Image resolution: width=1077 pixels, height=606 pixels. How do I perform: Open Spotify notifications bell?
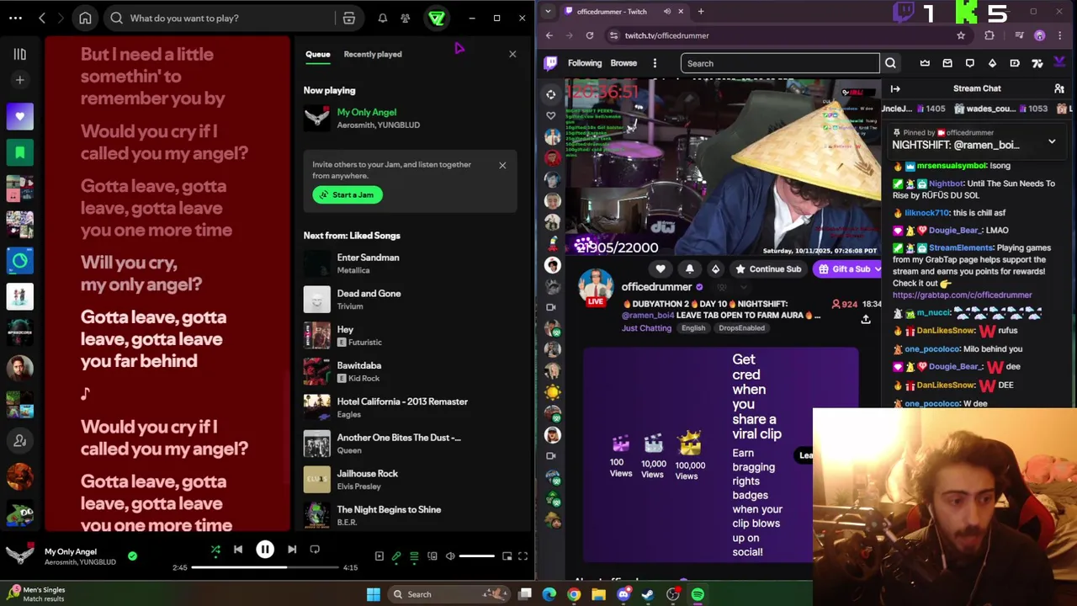click(382, 18)
